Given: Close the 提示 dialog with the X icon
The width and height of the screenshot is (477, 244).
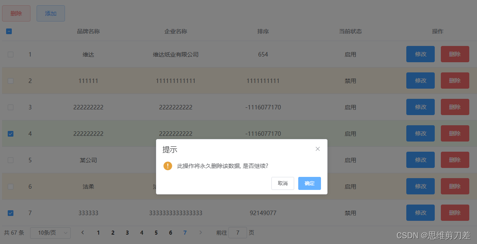Looking at the screenshot, I should click(x=317, y=149).
